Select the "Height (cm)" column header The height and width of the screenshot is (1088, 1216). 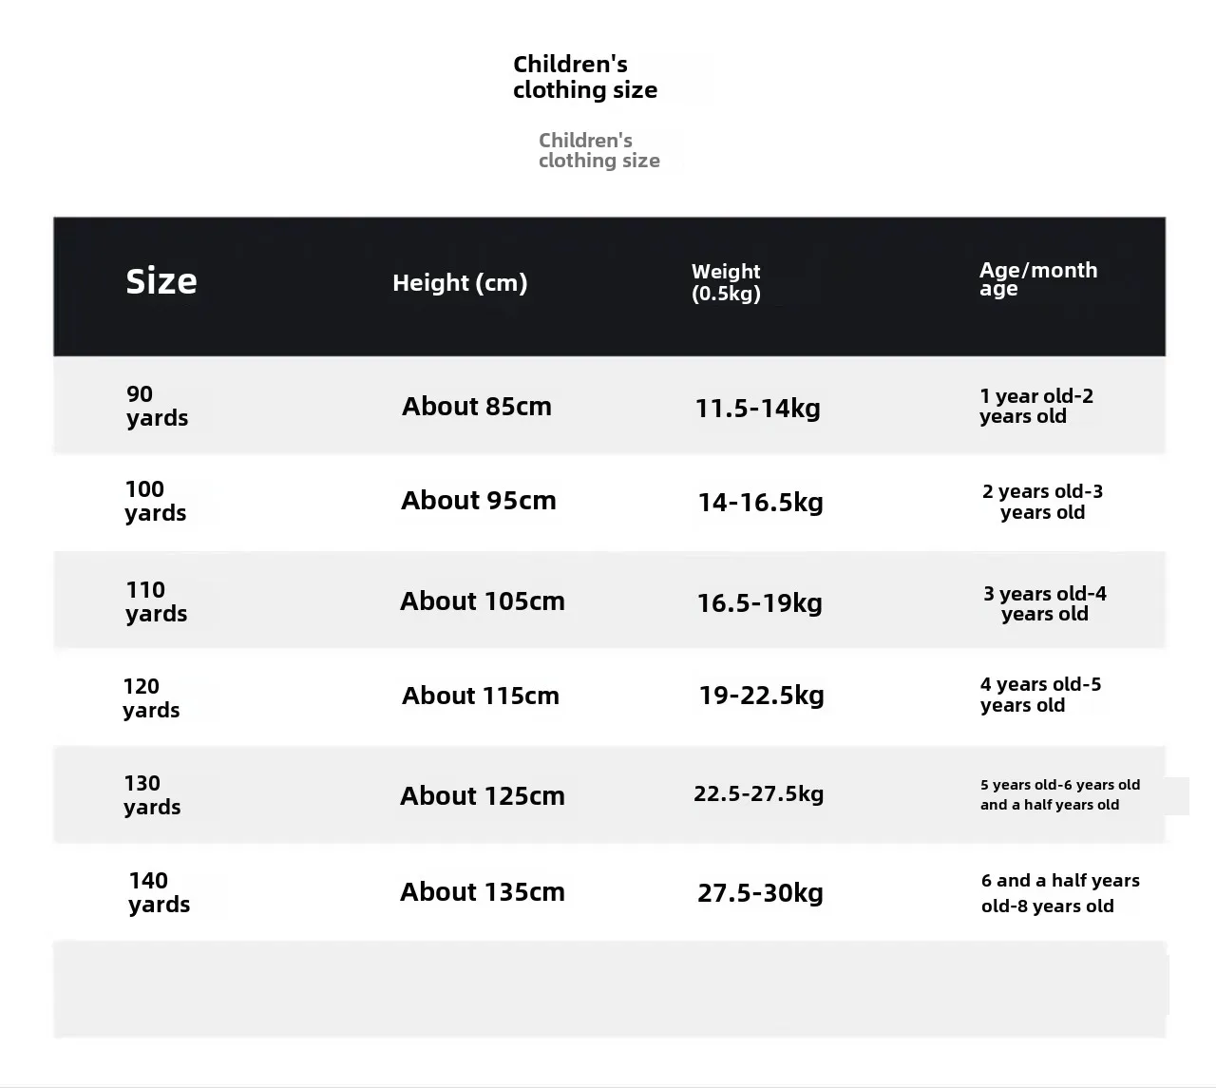(460, 282)
